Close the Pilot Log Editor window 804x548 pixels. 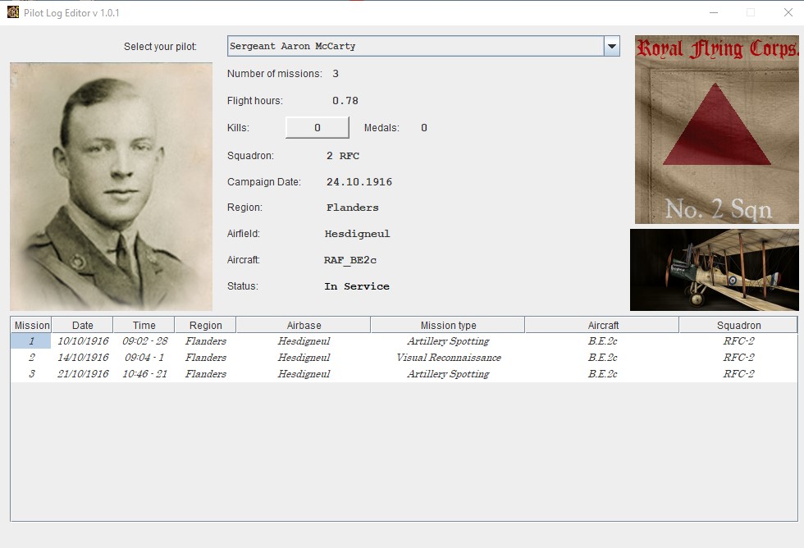click(x=788, y=12)
